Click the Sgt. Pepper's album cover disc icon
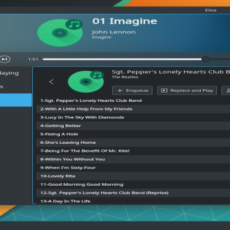This screenshot has height=230, width=230. (86, 82)
